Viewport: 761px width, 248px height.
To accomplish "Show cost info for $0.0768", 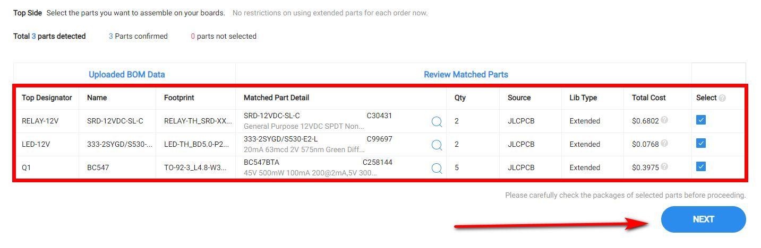I will tap(664, 144).
